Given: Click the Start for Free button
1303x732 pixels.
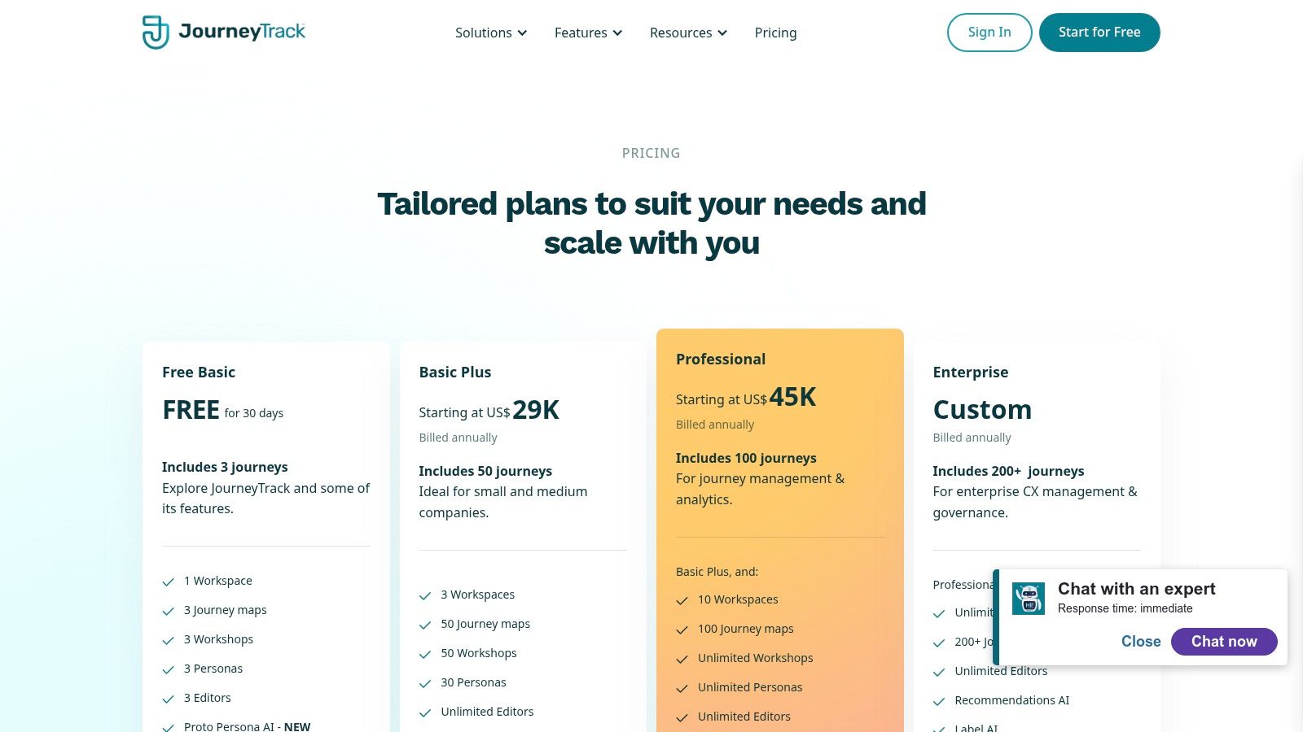Looking at the screenshot, I should 1099,33.
